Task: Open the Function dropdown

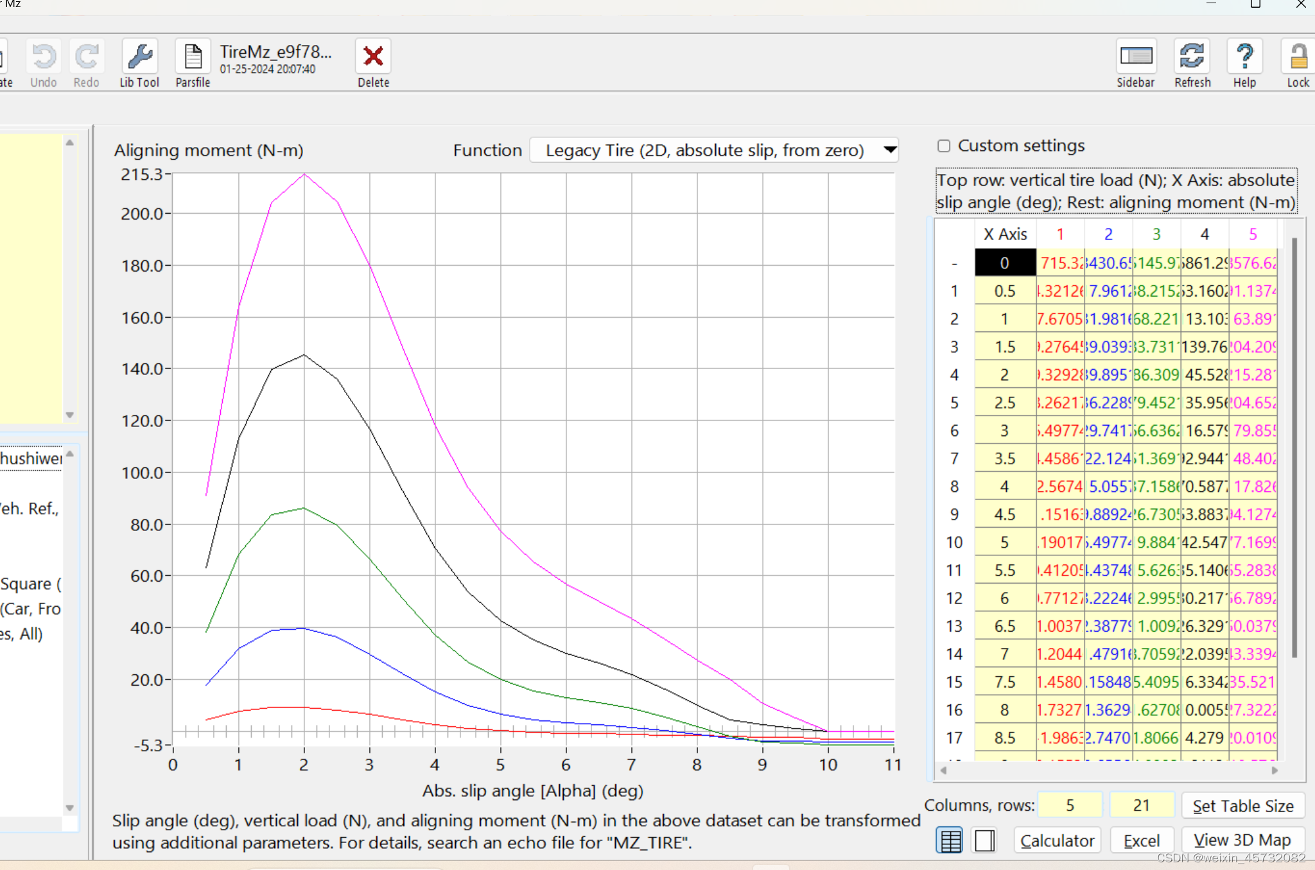Action: click(x=713, y=150)
